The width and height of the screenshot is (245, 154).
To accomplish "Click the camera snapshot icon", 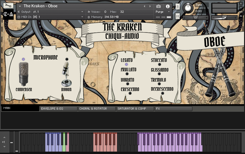I will click(158, 6).
